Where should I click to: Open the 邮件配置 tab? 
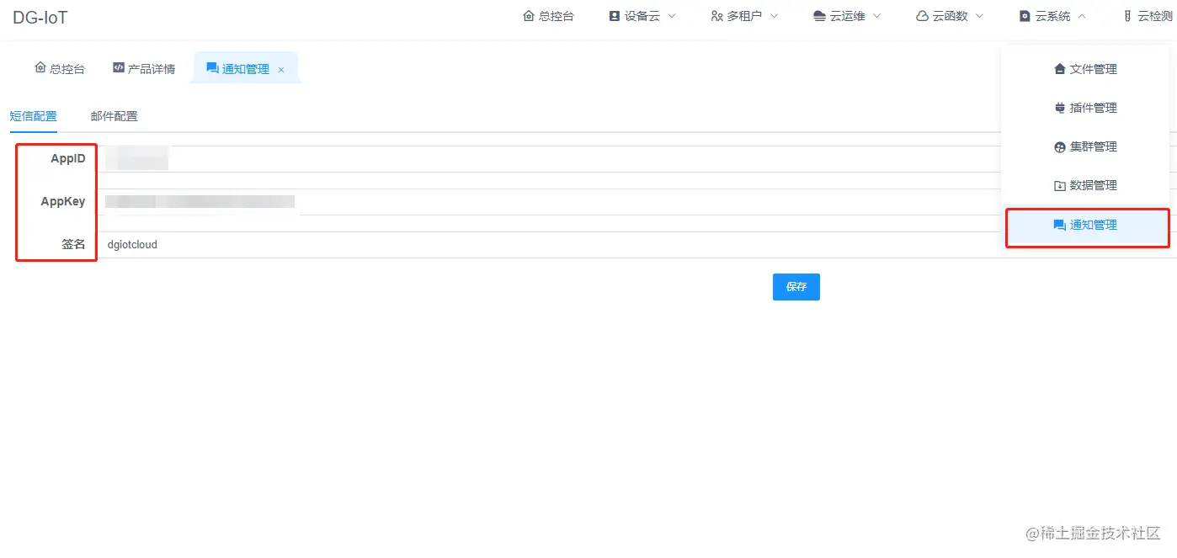[x=115, y=116]
